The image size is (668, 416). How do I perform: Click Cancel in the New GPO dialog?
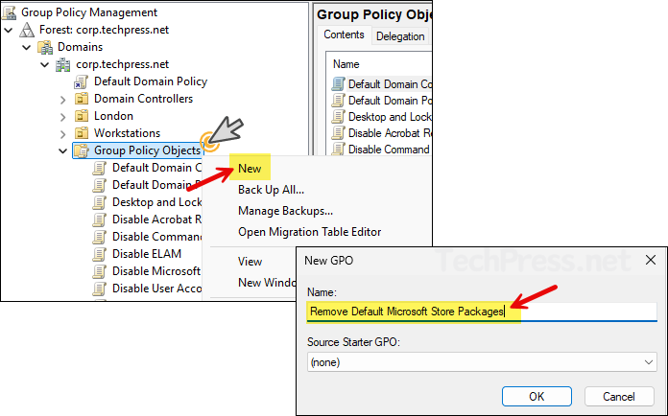[x=619, y=397]
